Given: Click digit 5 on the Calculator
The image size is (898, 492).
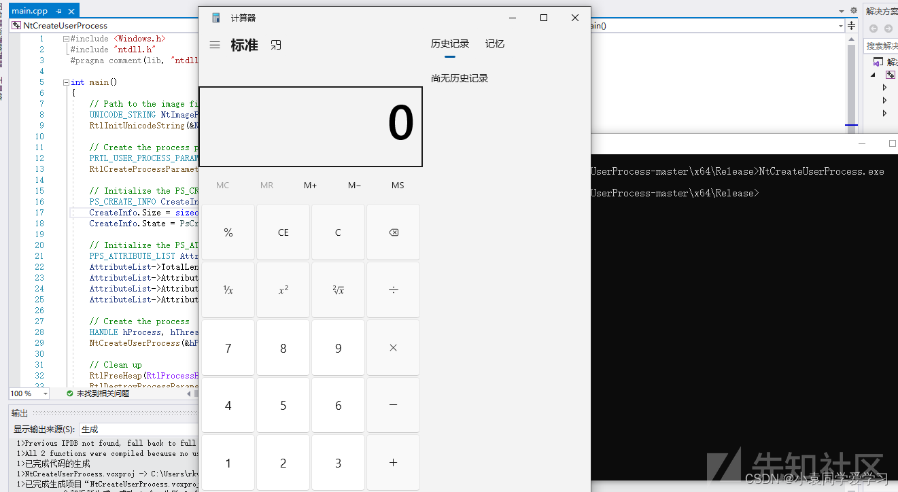Looking at the screenshot, I should [283, 405].
